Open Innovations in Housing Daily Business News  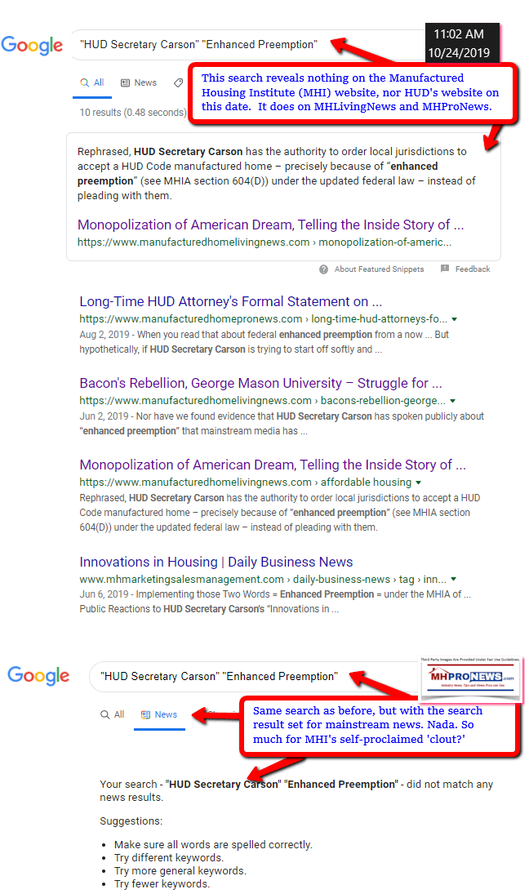216,563
